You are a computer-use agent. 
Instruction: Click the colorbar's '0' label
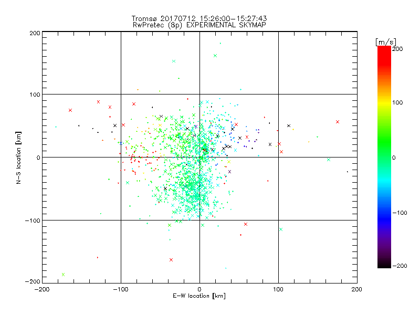point(394,158)
